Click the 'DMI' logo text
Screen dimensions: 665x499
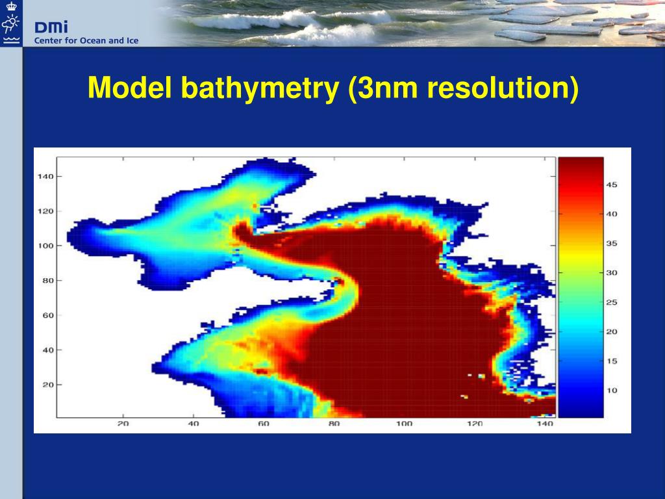pyautogui.click(x=51, y=27)
